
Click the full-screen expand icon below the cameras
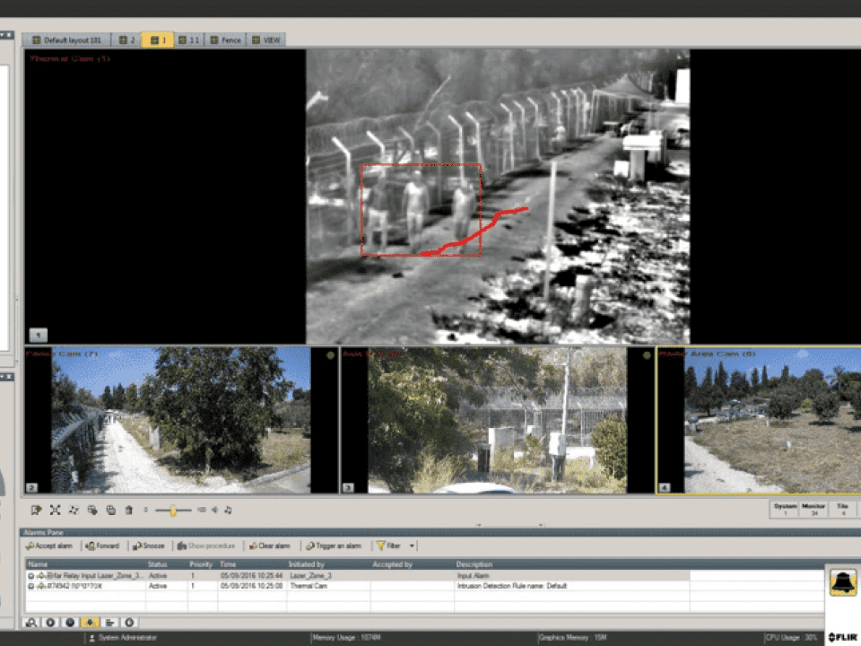56,510
